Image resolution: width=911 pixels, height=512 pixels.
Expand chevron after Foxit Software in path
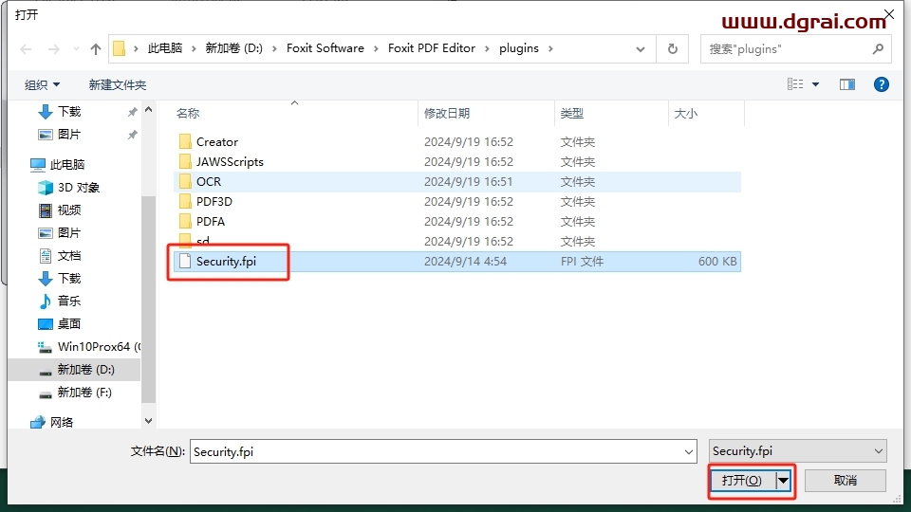click(376, 48)
